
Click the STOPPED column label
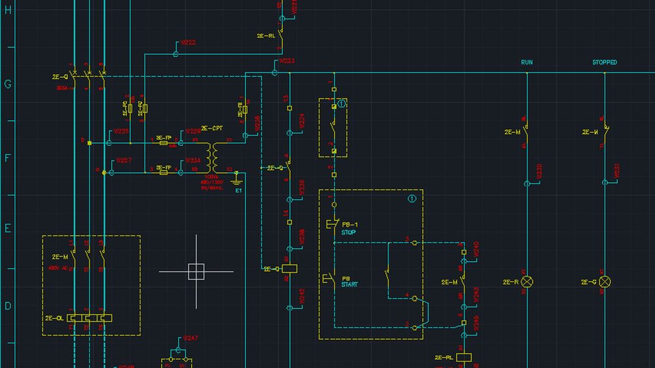pyautogui.click(x=605, y=62)
